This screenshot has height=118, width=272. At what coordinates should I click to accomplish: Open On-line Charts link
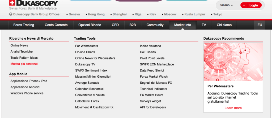tap(85, 52)
